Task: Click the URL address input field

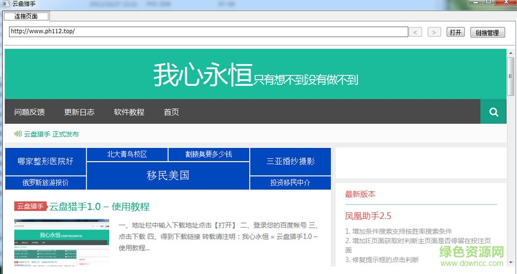Action: pos(208,32)
